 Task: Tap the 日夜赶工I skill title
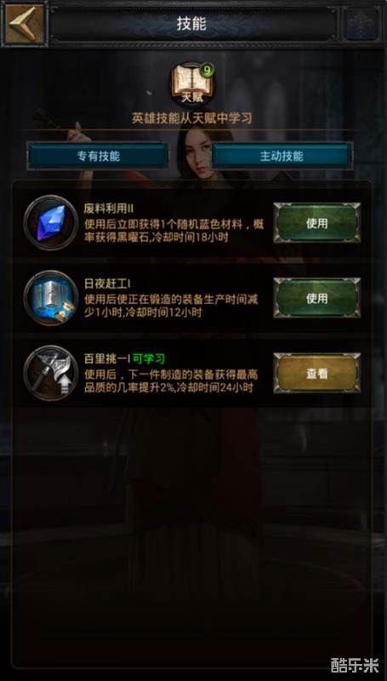pyautogui.click(x=107, y=283)
